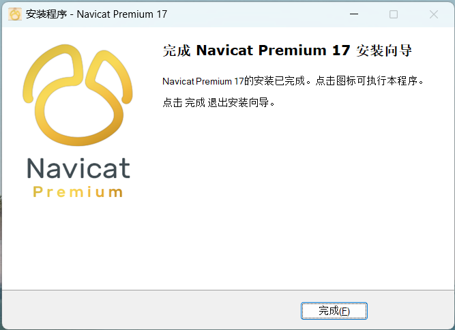The image size is (455, 330).
Task: Finish setup with the 完成(F) button
Action: point(334,311)
